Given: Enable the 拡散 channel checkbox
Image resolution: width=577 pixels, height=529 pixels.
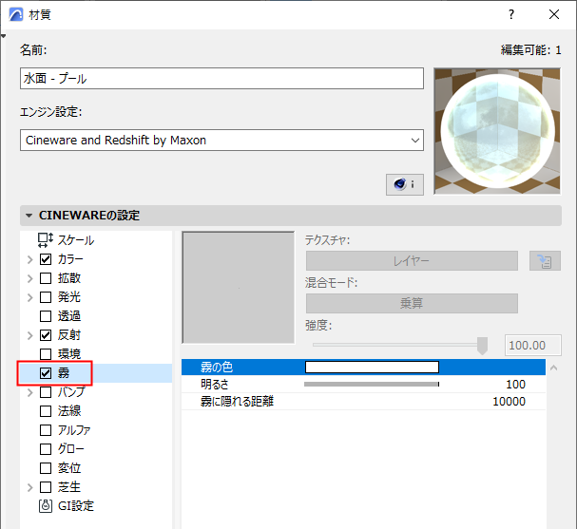Looking at the screenshot, I should [x=46, y=278].
